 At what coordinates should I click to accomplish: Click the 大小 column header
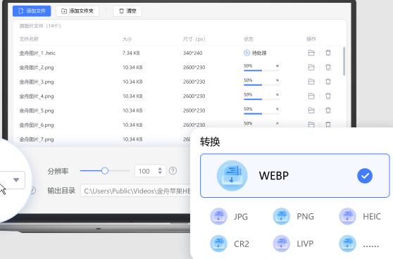127,39
